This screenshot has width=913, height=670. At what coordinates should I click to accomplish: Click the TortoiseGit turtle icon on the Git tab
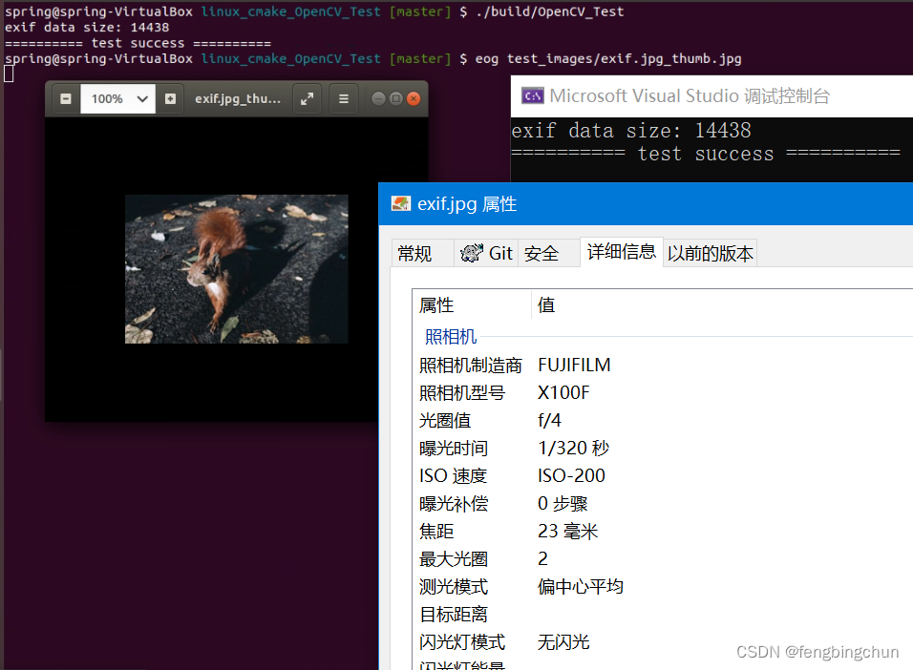click(x=472, y=253)
